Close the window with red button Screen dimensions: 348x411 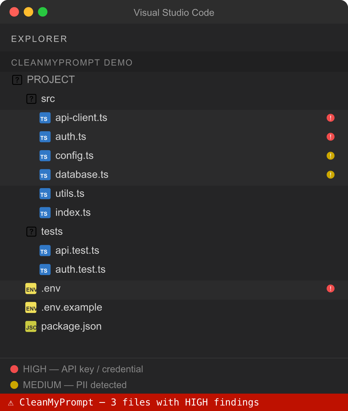(14, 12)
